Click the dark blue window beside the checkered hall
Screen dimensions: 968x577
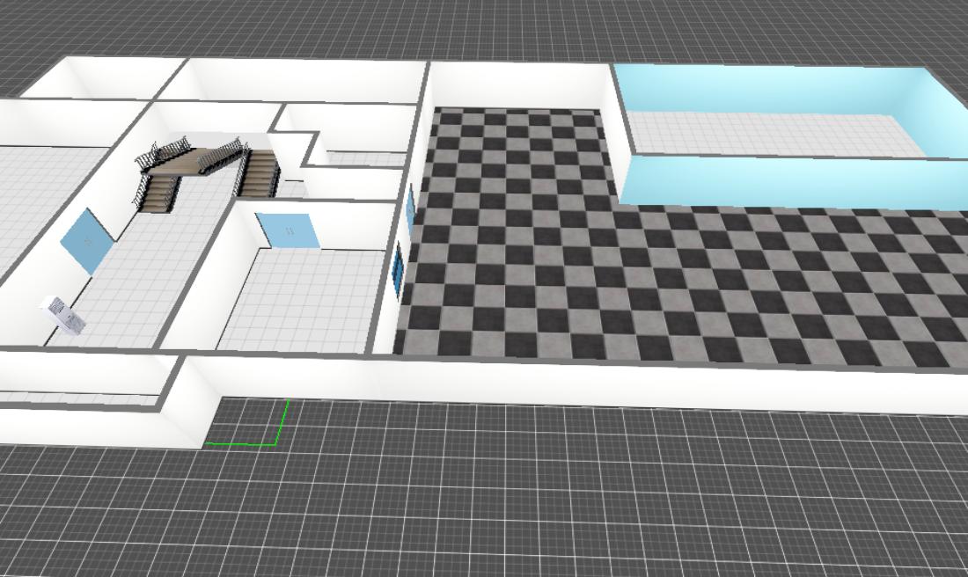(398, 269)
